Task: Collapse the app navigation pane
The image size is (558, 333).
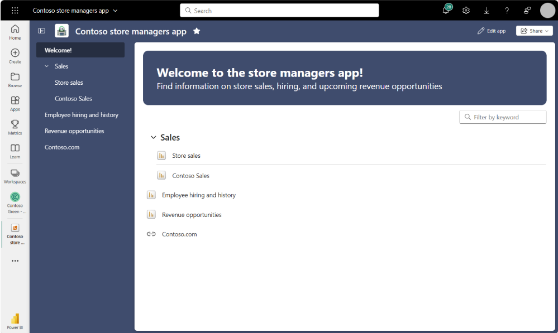Action: 41,31
